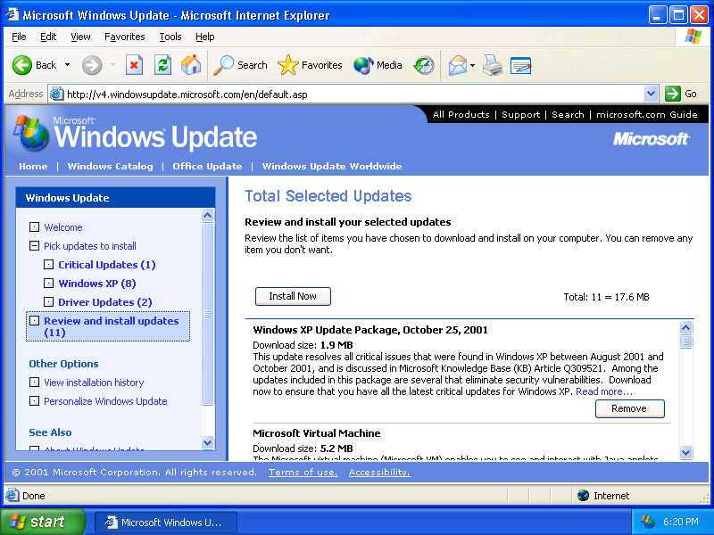The width and height of the screenshot is (714, 535).
Task: Click the page icon in address bar
Action: [56, 94]
